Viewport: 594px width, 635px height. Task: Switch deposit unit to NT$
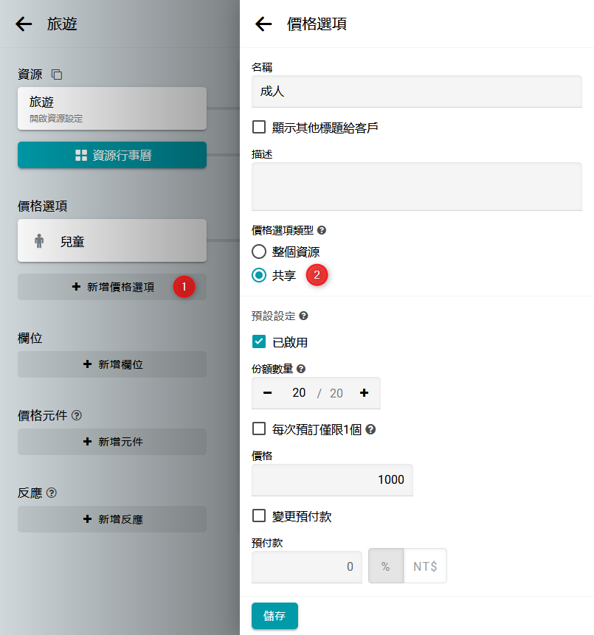[x=425, y=567]
